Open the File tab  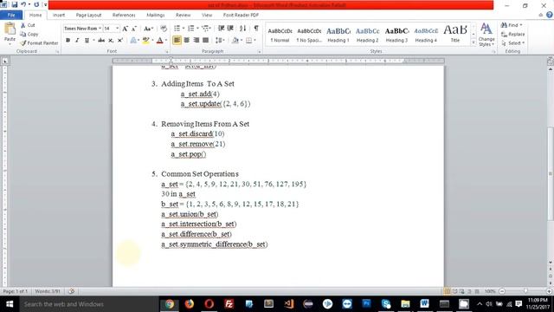pos(11,15)
